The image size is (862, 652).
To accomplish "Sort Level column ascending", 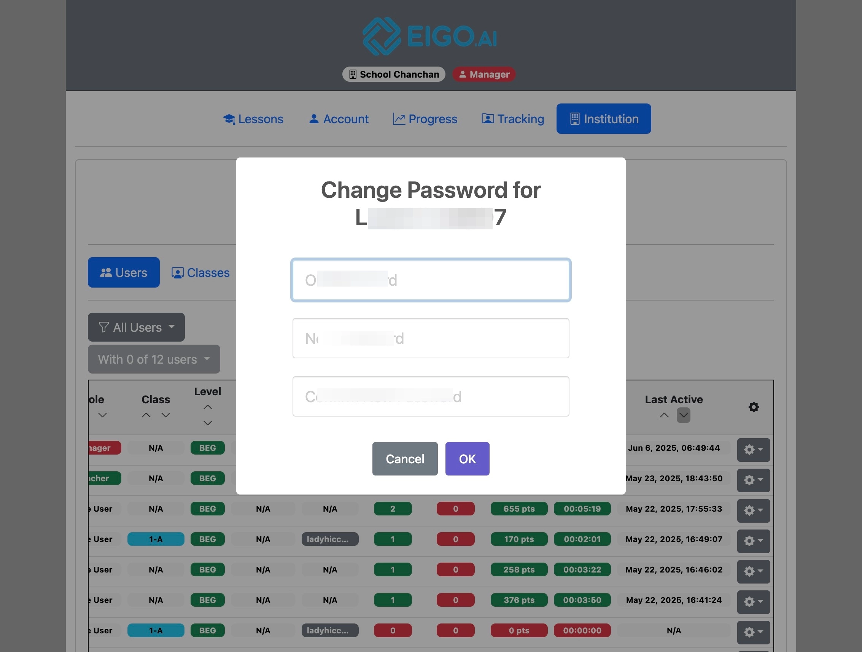I will tap(208, 407).
